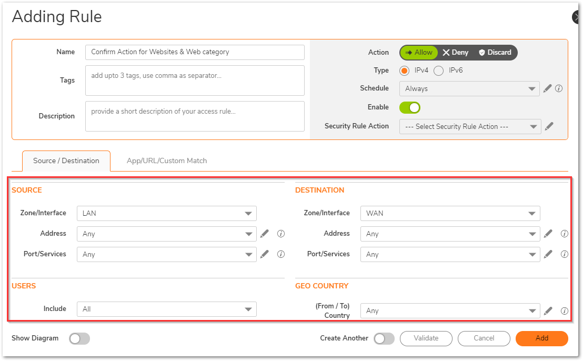Viewport: 583px width, 361px height.
Task: Switch to the App/URL/Custom Match tab
Action: pos(167,161)
